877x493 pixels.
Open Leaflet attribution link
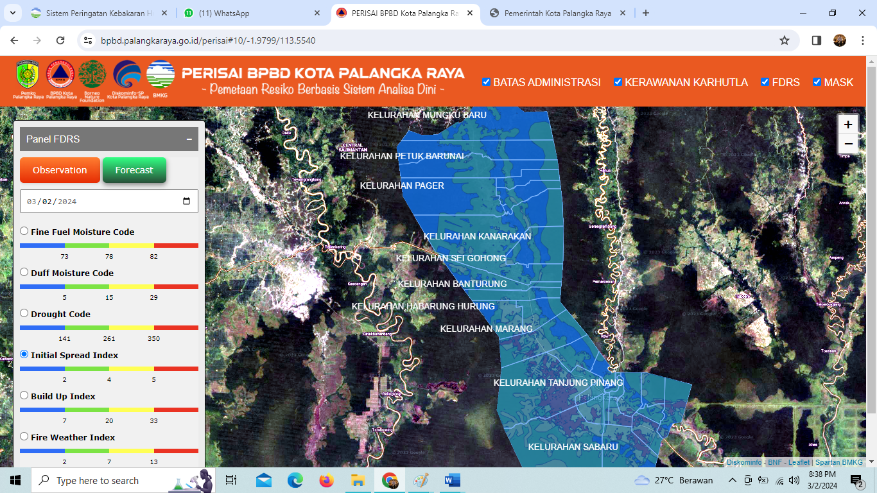(799, 462)
